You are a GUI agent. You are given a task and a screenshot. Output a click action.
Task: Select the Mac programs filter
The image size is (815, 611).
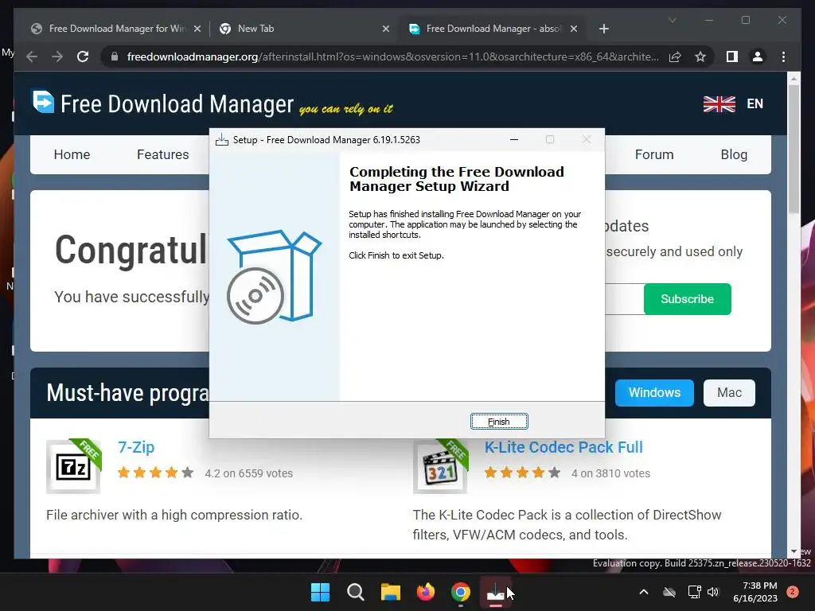(729, 392)
